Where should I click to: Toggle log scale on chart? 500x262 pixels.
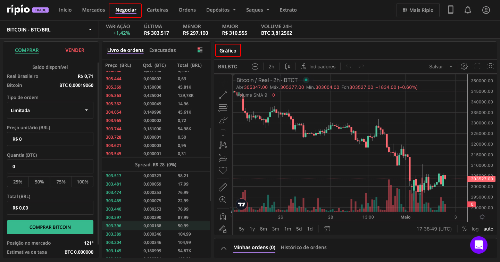coord(475,229)
